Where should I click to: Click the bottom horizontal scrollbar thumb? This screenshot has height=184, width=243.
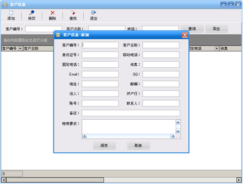55,180
